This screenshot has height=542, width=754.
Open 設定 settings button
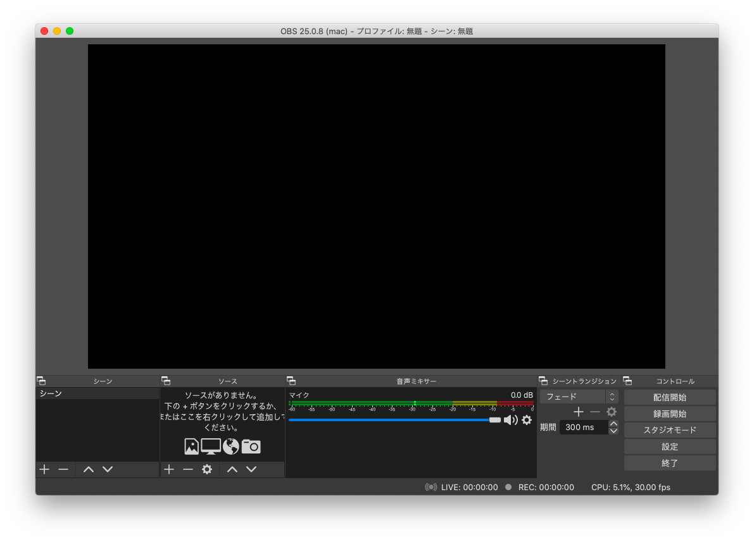click(x=670, y=447)
